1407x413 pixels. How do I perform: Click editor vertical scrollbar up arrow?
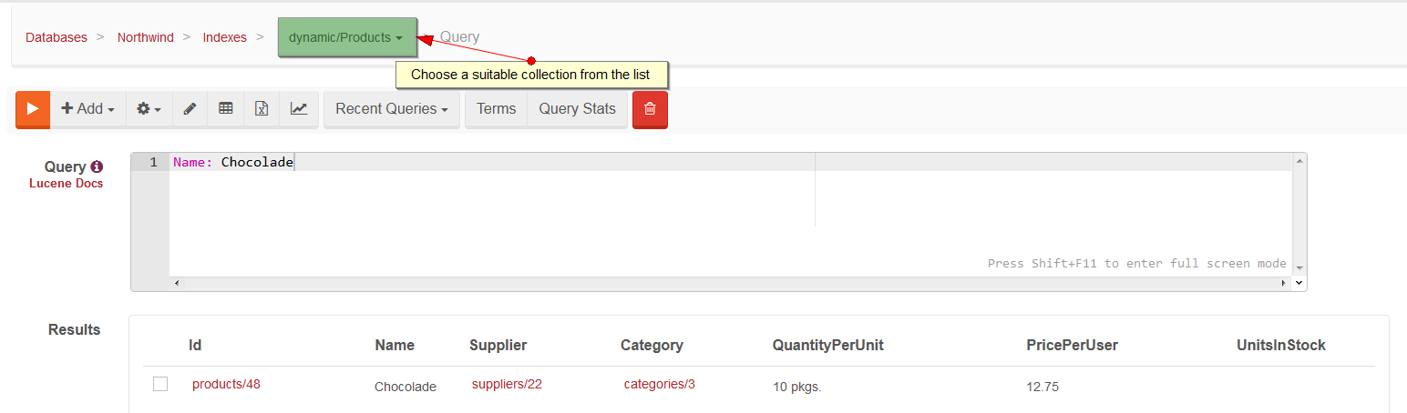(1299, 160)
